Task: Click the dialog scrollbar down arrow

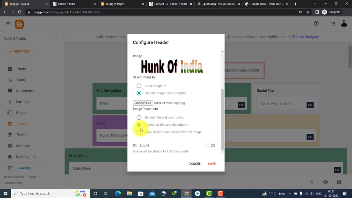Action: coord(222,152)
